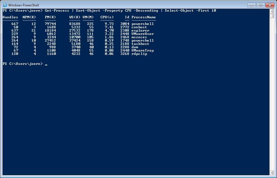Click the PM value 18184
Screen dimensions: 277x178
pyautogui.click(x=50, y=30)
